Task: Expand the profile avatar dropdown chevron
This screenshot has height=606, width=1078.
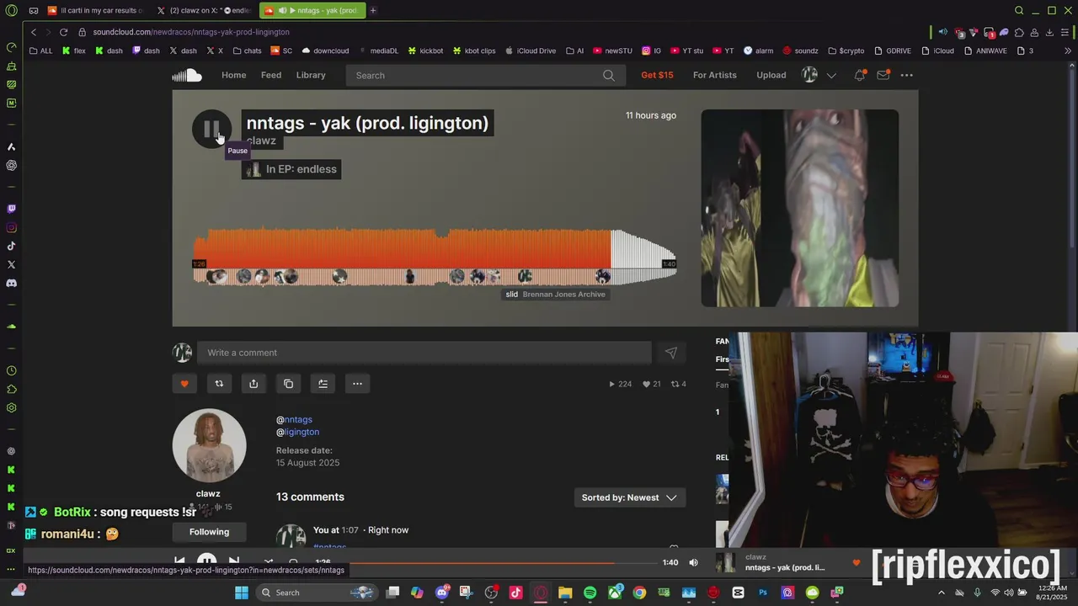Action: (x=831, y=76)
